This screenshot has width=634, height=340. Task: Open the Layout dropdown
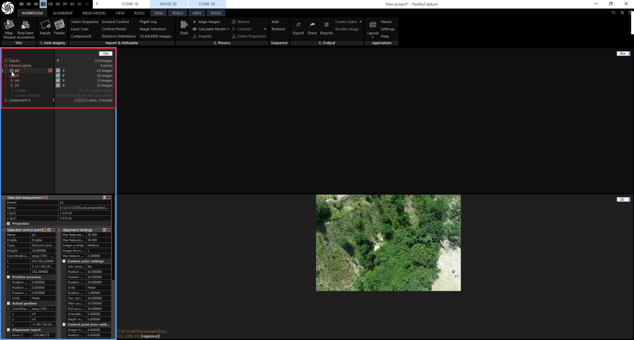tap(372, 29)
